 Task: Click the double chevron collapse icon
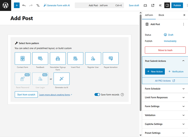[x=160, y=5]
